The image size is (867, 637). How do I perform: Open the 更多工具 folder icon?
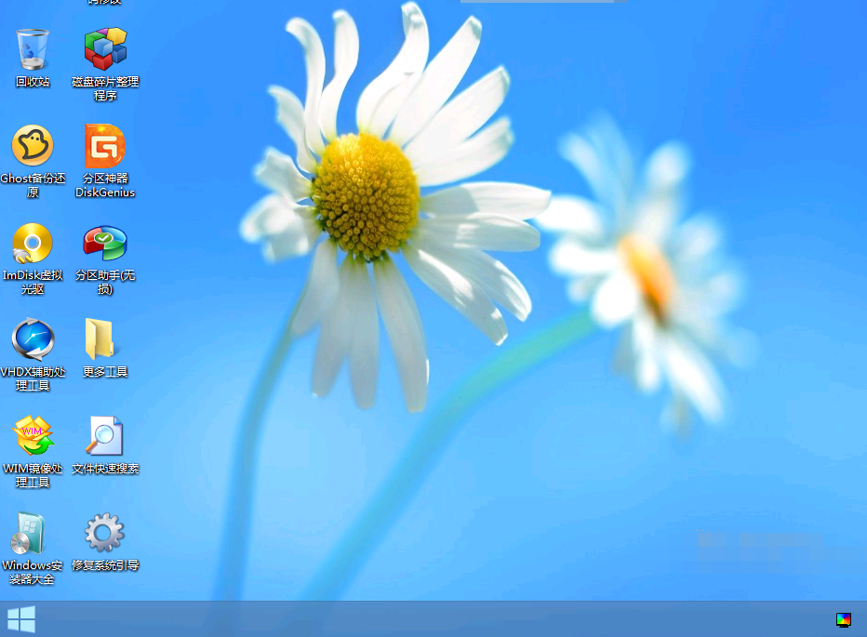coord(100,339)
